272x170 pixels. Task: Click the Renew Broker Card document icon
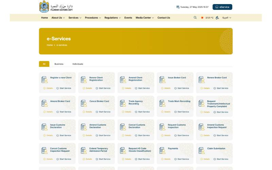pyautogui.click(x=201, y=80)
